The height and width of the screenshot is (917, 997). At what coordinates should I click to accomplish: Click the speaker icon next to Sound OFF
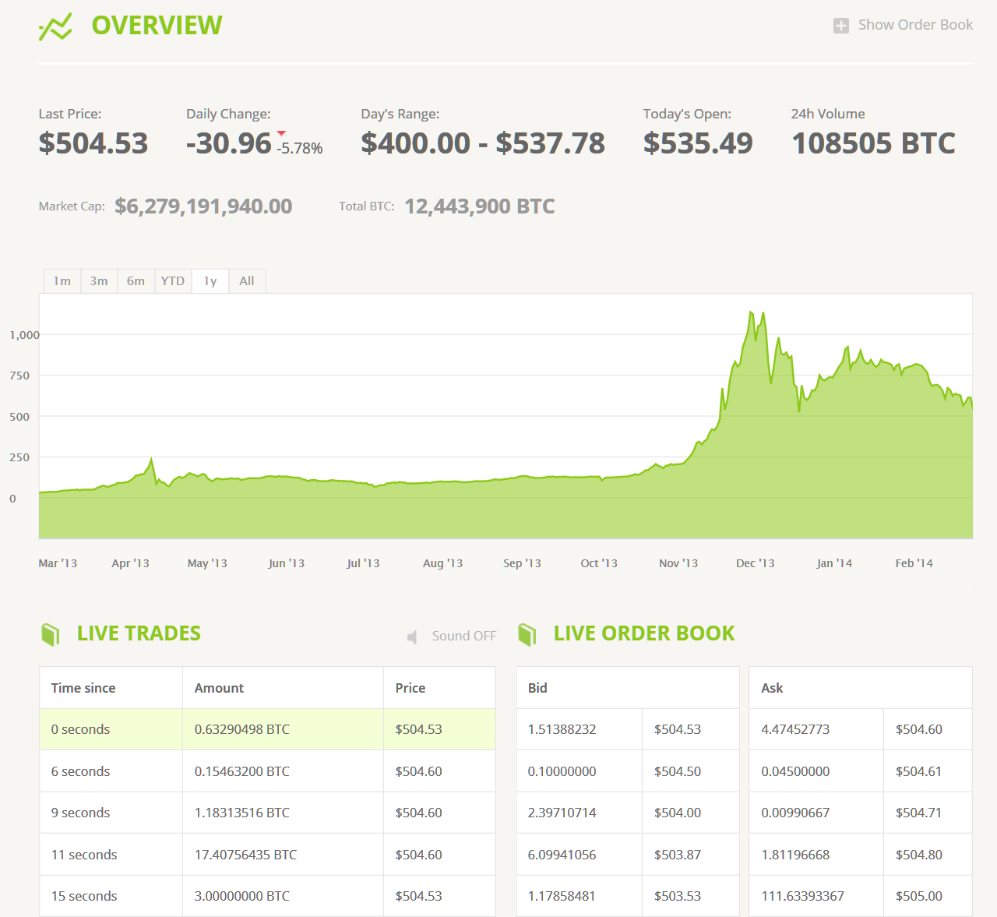pos(413,637)
